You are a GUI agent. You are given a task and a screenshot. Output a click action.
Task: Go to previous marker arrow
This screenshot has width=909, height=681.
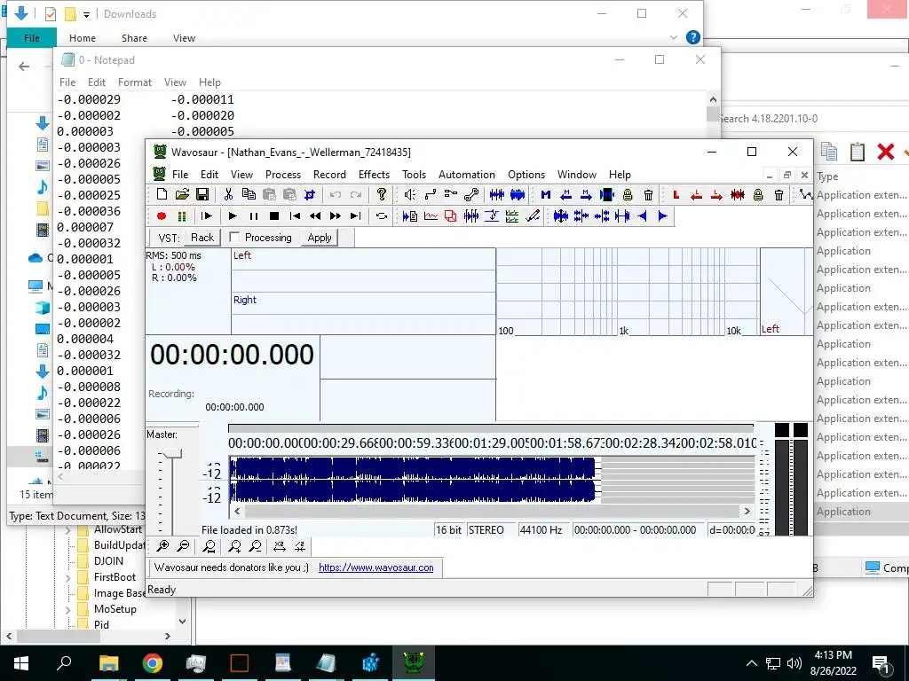click(565, 194)
